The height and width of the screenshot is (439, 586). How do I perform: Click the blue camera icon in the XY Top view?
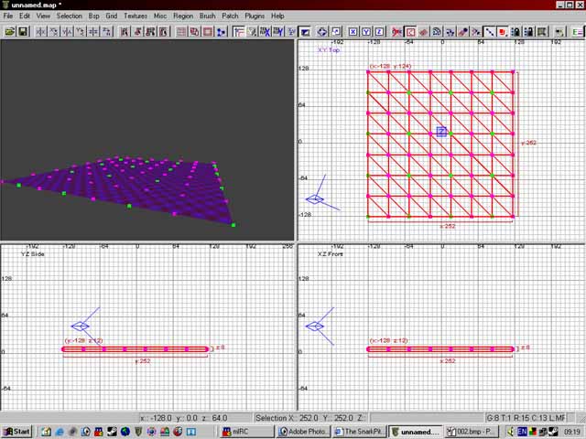point(315,198)
